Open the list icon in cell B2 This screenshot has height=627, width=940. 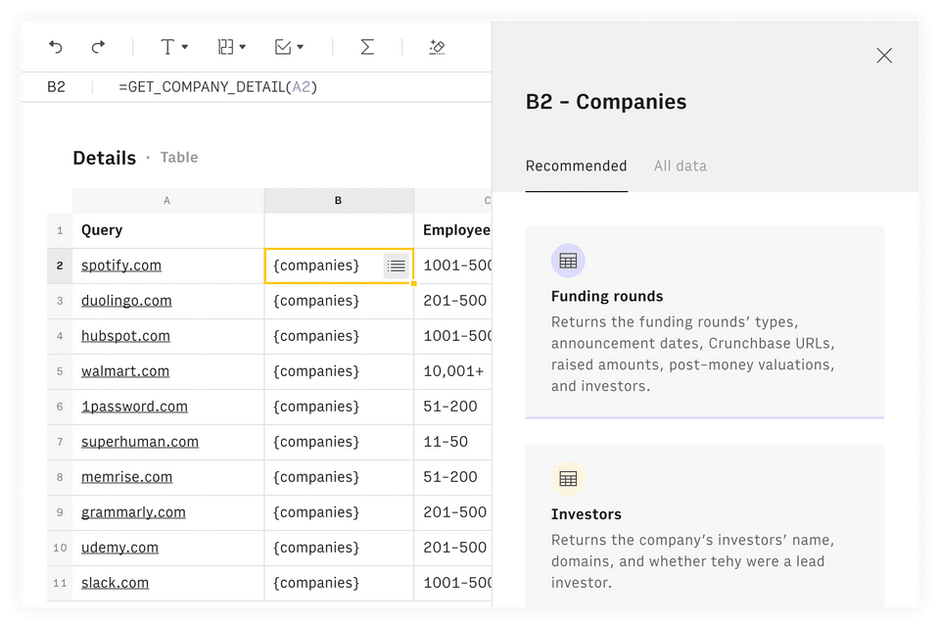[x=397, y=265]
